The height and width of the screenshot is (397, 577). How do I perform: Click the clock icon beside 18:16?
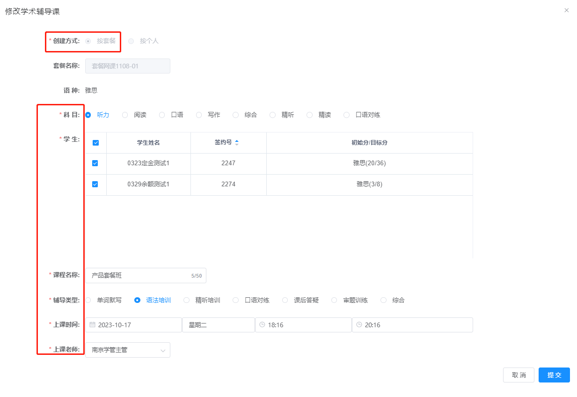pos(262,325)
